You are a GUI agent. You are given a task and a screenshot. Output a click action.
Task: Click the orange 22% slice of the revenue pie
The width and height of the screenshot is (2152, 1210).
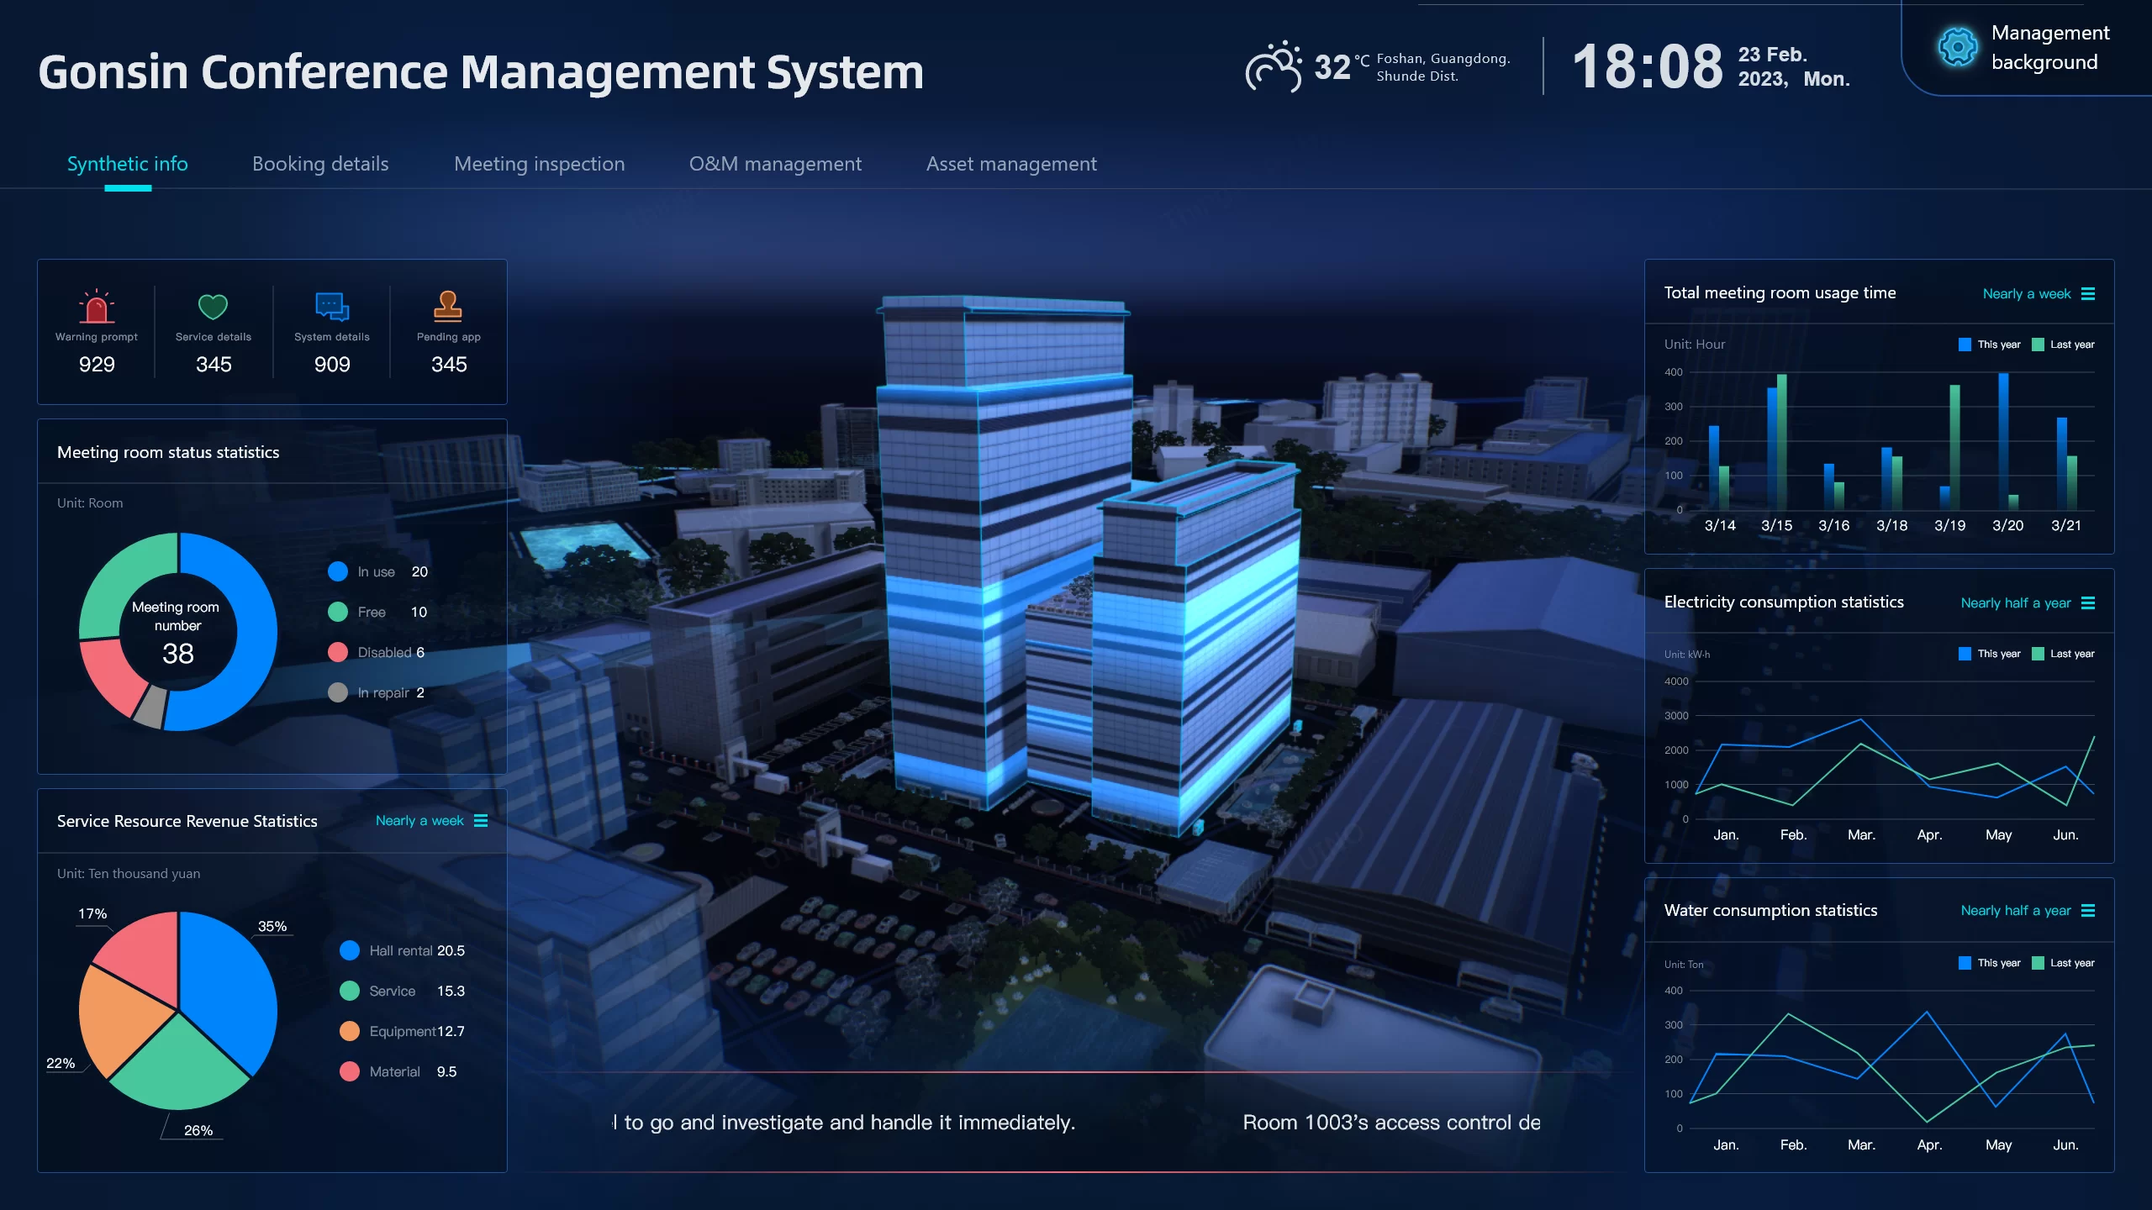pyautogui.click(x=122, y=1018)
